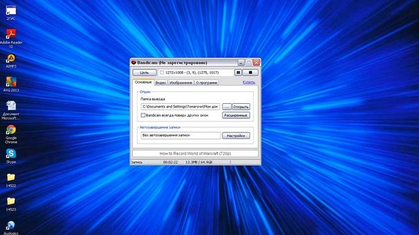Switch to the Изображение tab
The image size is (419, 235).
pyautogui.click(x=181, y=83)
